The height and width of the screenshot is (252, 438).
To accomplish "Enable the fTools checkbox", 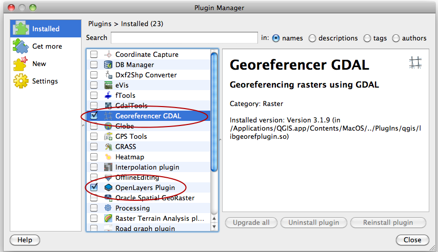I will (94, 95).
